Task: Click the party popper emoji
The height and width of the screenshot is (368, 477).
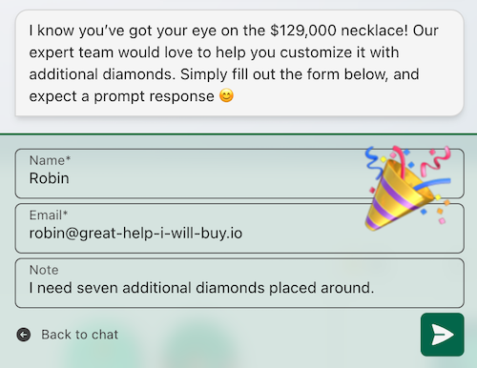Action: pos(408,188)
